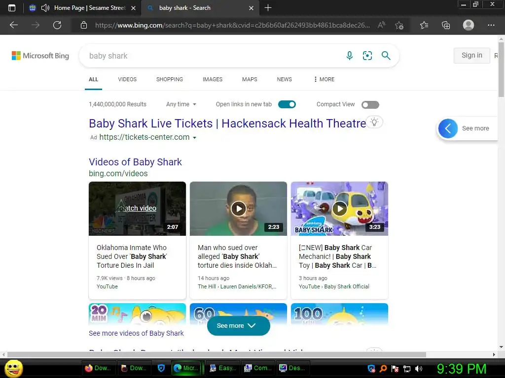View site info lock icon
This screenshot has width=505, height=378.
click(84, 25)
